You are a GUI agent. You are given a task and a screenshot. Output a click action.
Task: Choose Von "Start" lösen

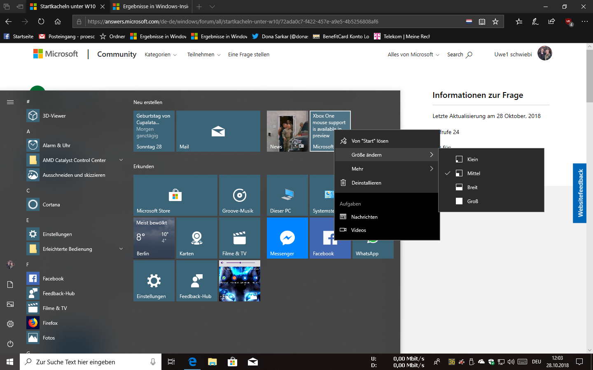[387, 141]
